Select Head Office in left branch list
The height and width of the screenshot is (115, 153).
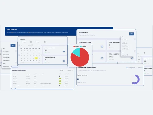(x=6, y=52)
